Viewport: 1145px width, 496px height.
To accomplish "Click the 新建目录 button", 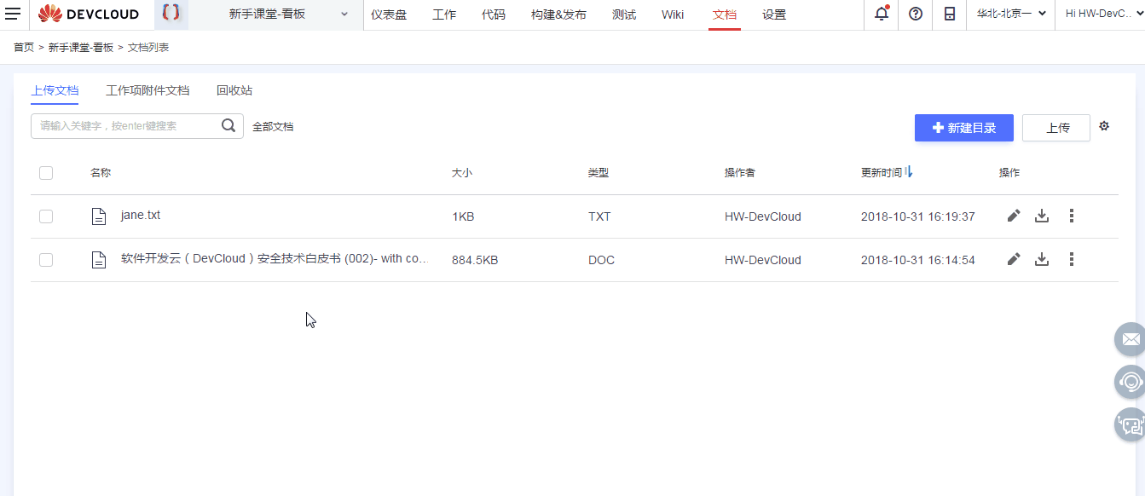I will pos(963,128).
